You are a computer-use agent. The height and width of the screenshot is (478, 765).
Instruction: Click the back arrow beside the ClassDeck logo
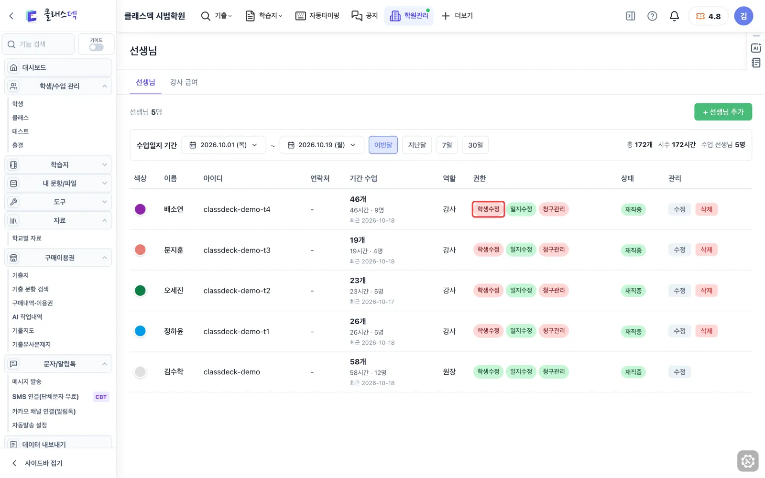click(x=11, y=16)
